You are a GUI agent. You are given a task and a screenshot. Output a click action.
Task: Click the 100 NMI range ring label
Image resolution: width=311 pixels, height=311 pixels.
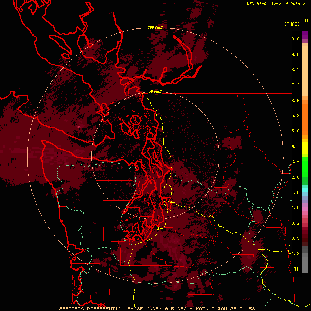[x=155, y=27]
